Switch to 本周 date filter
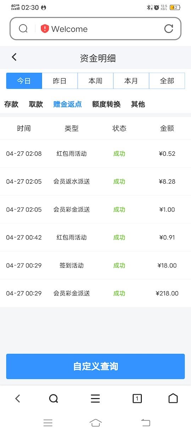Screen dimensions: 191x434 [x=95, y=81]
